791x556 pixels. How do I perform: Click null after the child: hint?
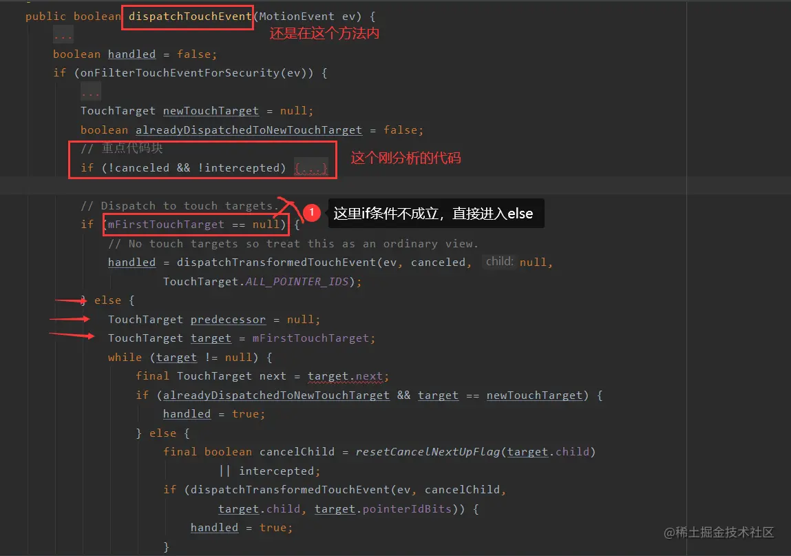(x=534, y=262)
